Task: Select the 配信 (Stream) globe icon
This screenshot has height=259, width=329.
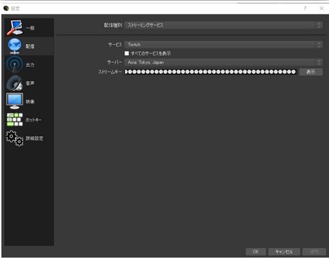Action: click(15, 46)
